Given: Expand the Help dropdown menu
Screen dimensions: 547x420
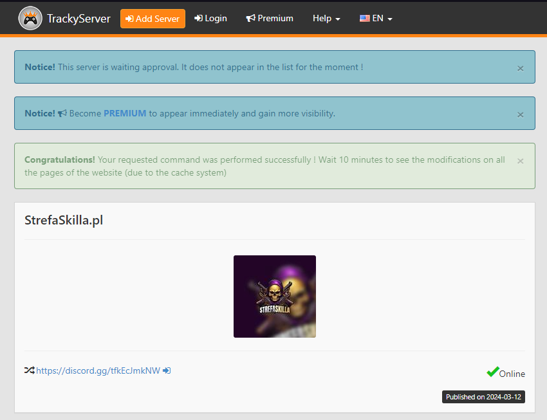Looking at the screenshot, I should pyautogui.click(x=326, y=18).
